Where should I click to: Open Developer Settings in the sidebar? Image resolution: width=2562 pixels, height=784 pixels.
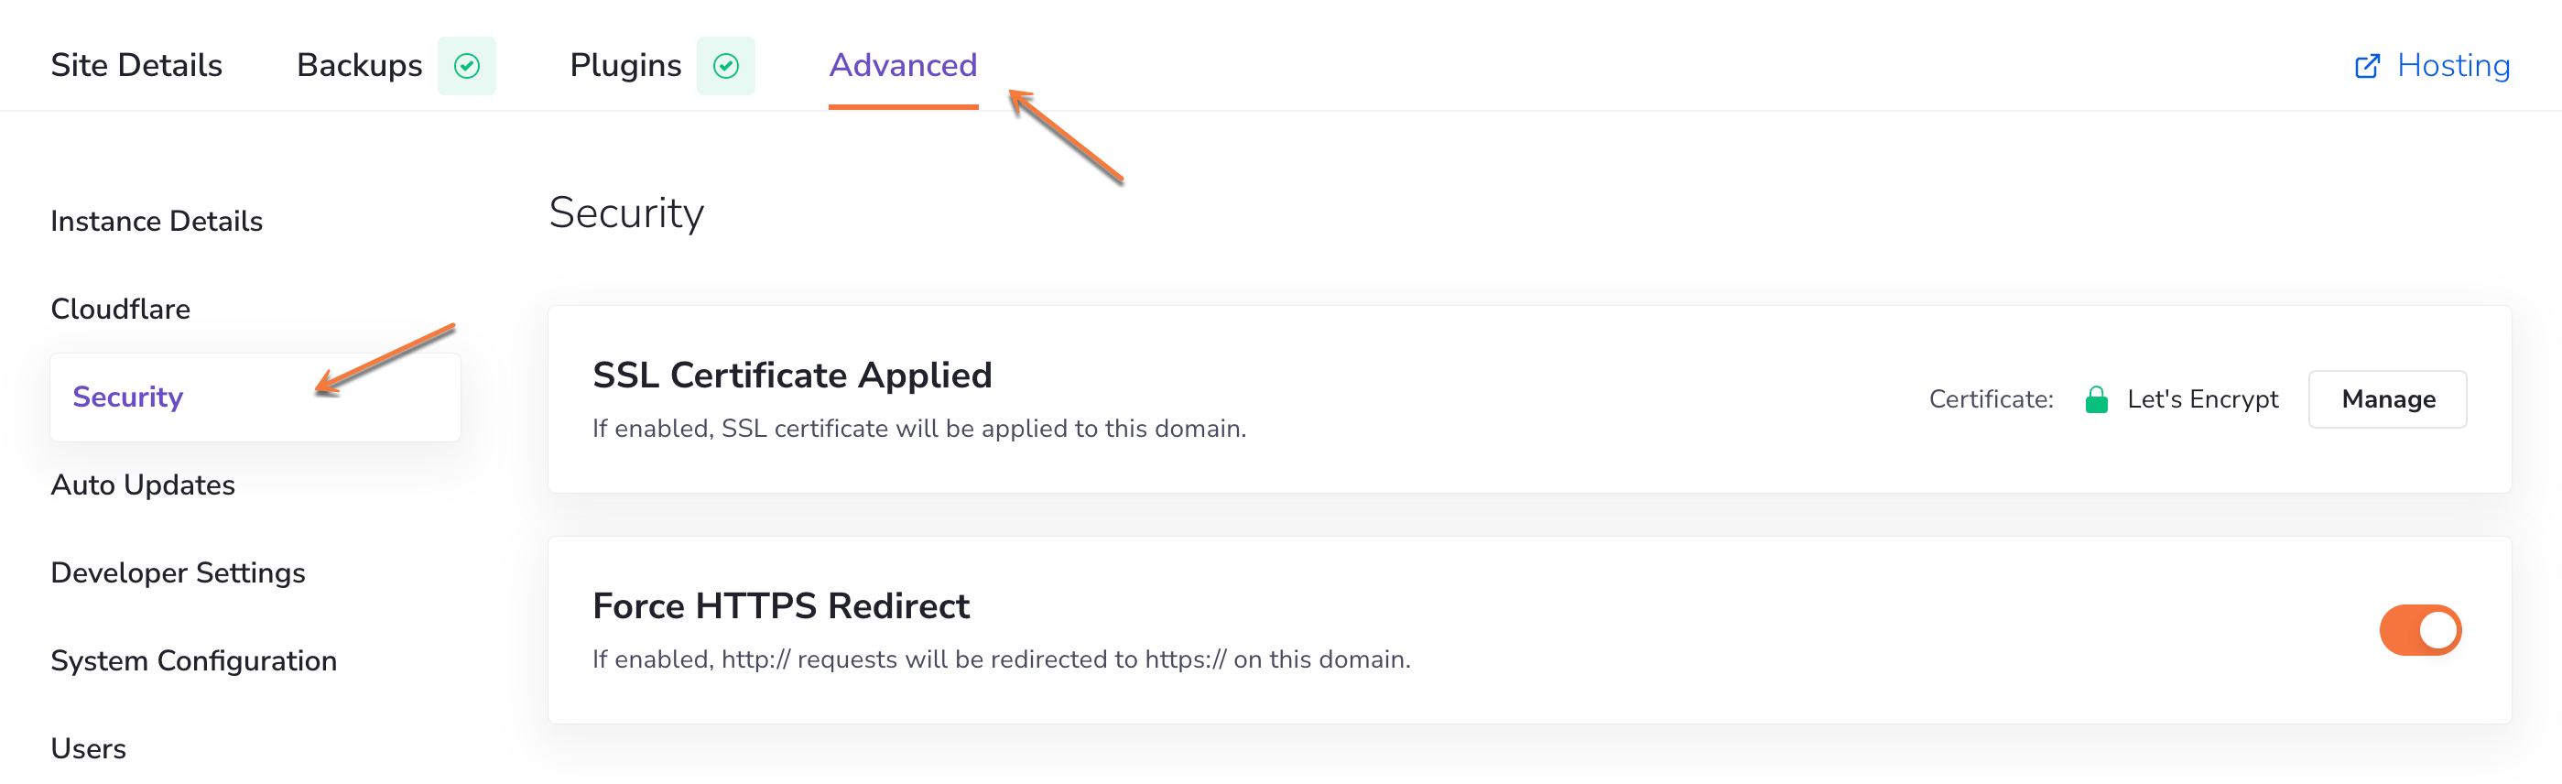point(177,572)
